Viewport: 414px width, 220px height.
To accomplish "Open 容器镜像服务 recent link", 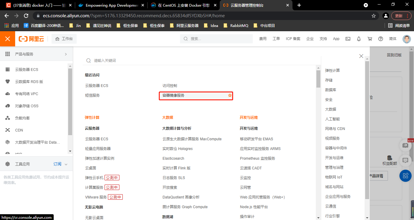I will click(173, 95).
